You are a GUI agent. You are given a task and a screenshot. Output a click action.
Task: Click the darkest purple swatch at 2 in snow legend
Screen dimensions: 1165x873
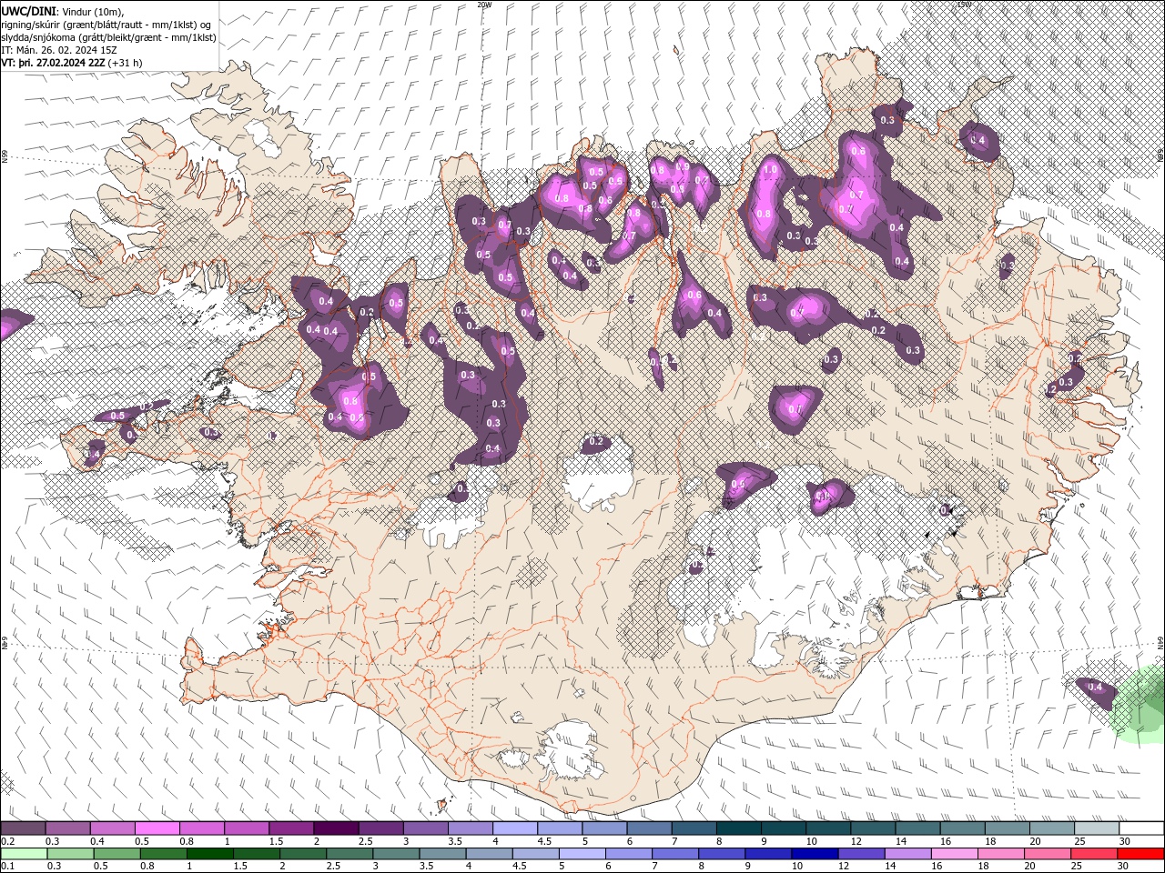click(x=335, y=828)
